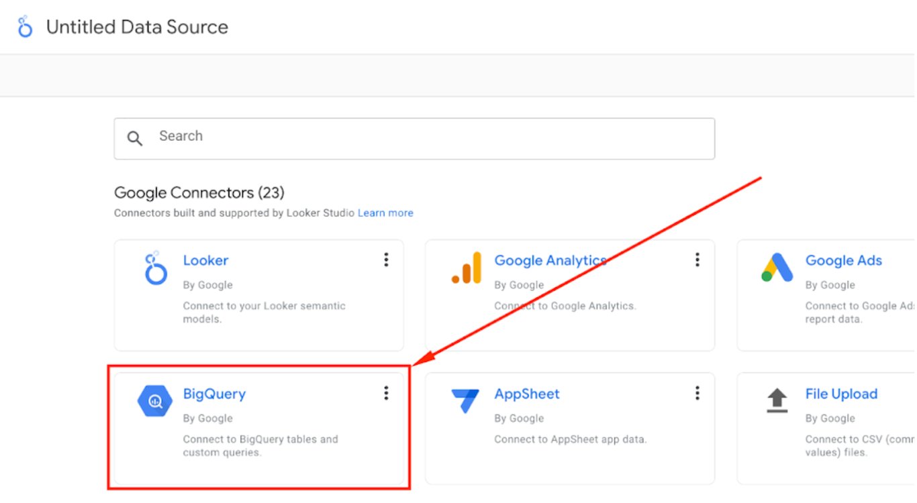Choose the AppSheet connector title
Image resolution: width=917 pixels, height=503 pixels.
tap(527, 394)
